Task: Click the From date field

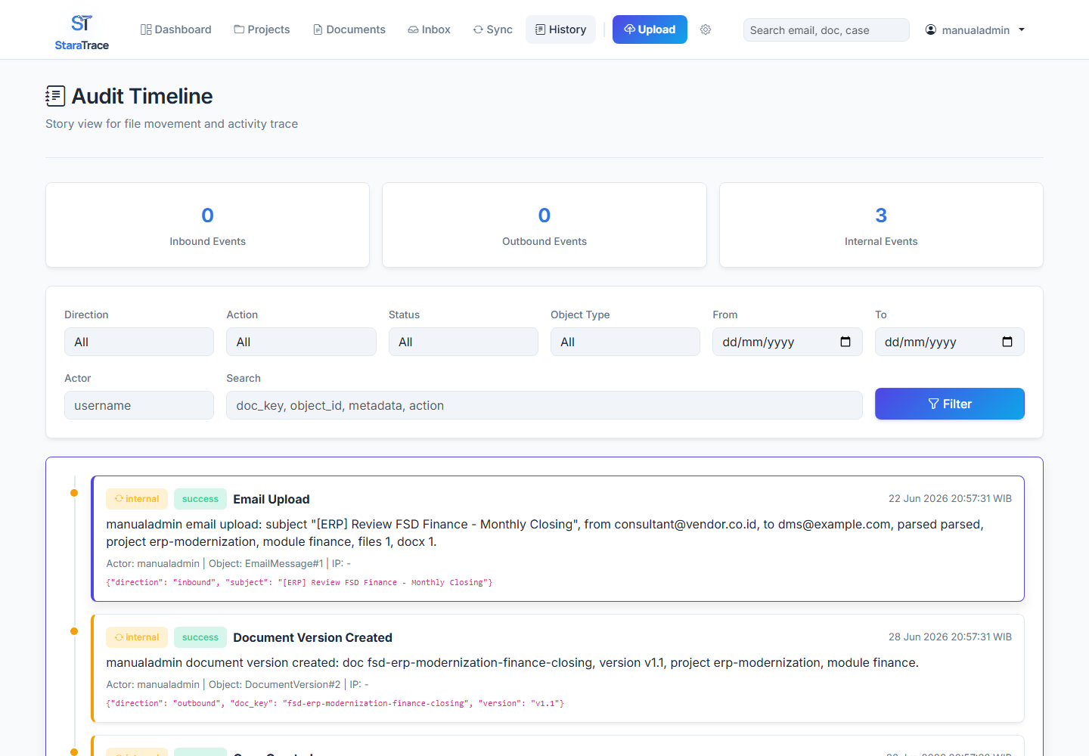Action: (787, 342)
